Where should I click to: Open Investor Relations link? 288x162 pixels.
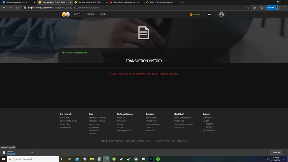click(153, 124)
